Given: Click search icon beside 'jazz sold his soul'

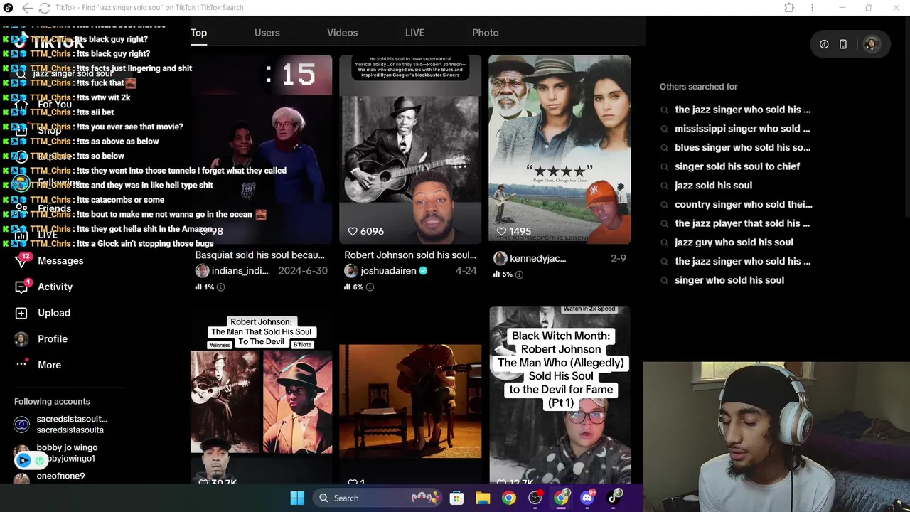Looking at the screenshot, I should click(x=664, y=186).
